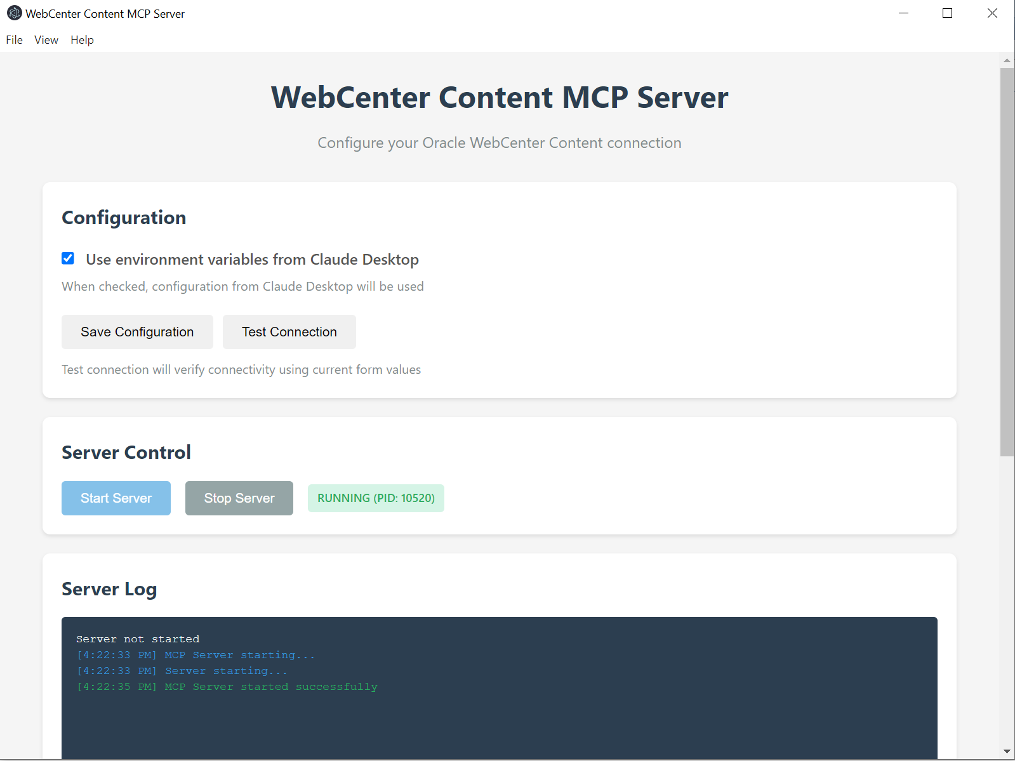Click the vertical scrollbar thumb
This screenshot has width=1015, height=761.
point(1007,261)
